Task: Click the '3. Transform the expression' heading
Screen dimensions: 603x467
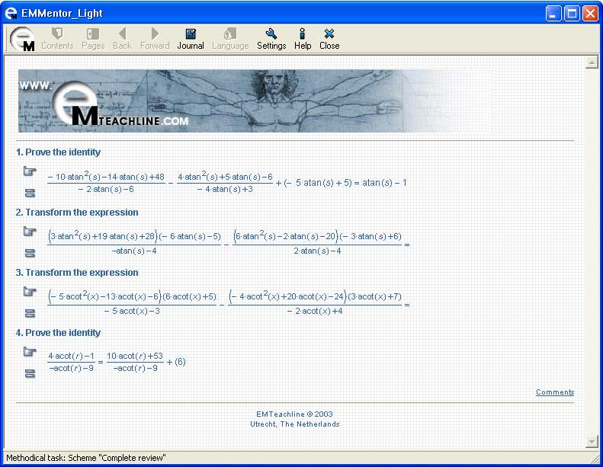Action: [77, 273]
